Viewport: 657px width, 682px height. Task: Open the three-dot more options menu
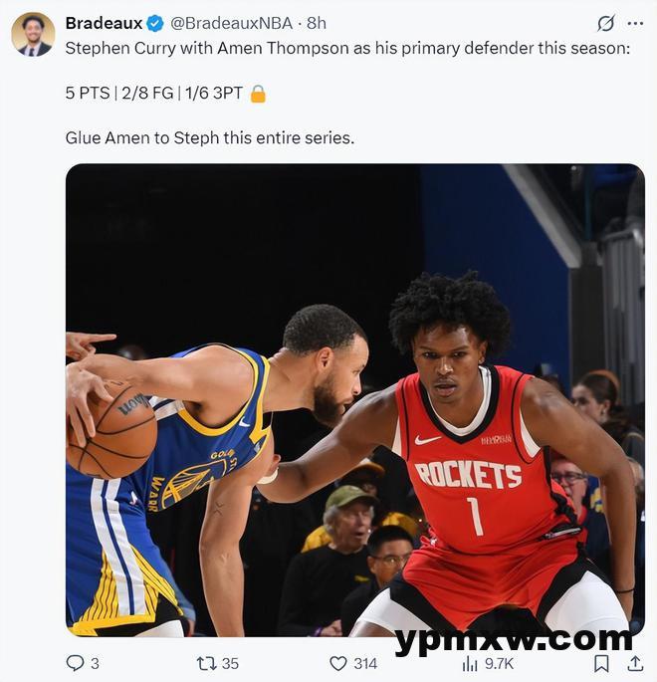[x=635, y=24]
